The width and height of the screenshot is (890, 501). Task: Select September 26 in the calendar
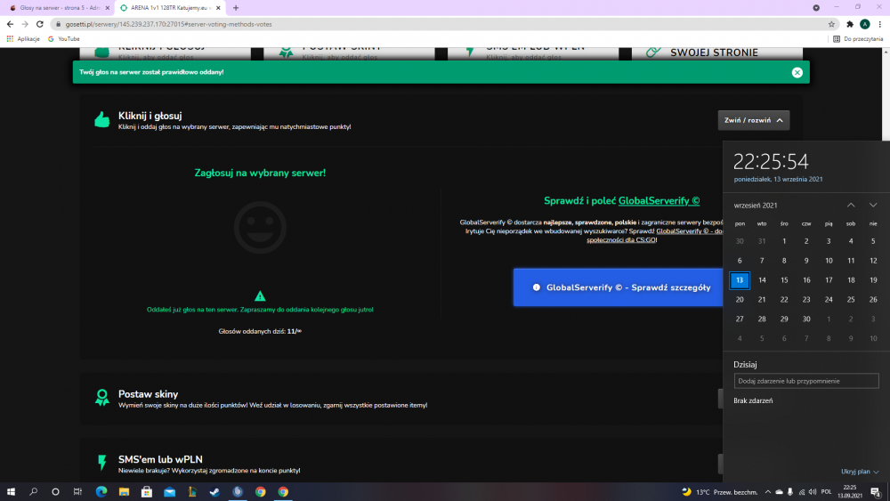pos(873,300)
